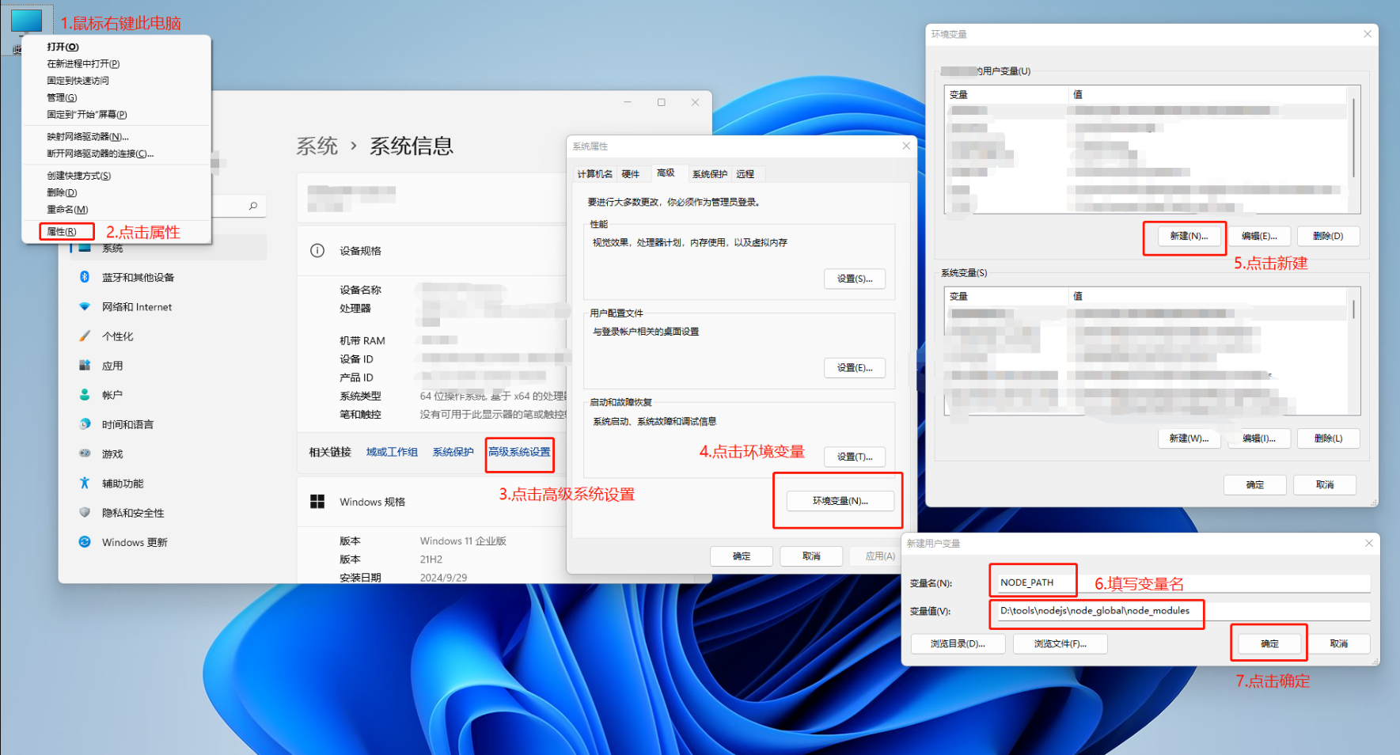The height and width of the screenshot is (755, 1400).
Task: Open the Apps settings section
Action: tap(112, 366)
